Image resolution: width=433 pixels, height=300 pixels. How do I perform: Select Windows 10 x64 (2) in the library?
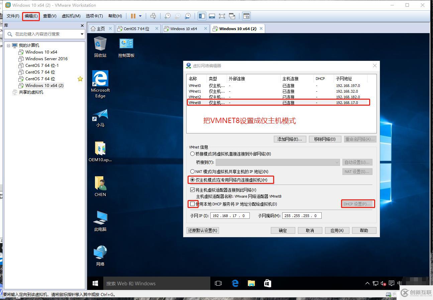(x=41, y=86)
